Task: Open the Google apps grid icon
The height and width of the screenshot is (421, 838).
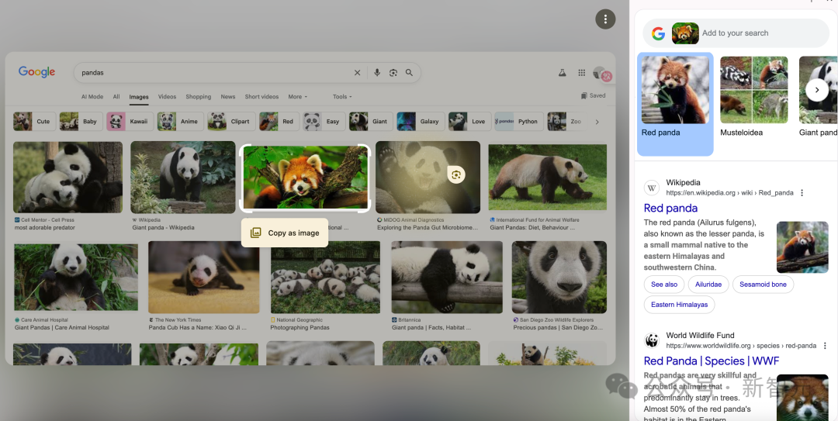Action: 581,73
